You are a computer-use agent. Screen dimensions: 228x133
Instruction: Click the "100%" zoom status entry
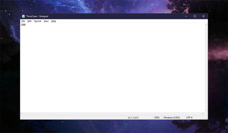pyautogui.click(x=157, y=118)
